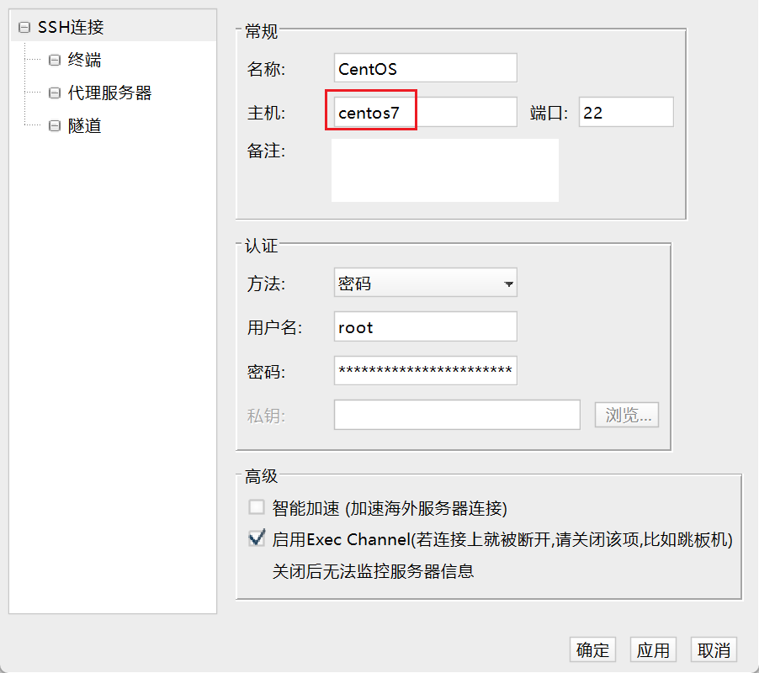The height and width of the screenshot is (673, 759).
Task: Click the 端口: label
Action: [x=549, y=113]
